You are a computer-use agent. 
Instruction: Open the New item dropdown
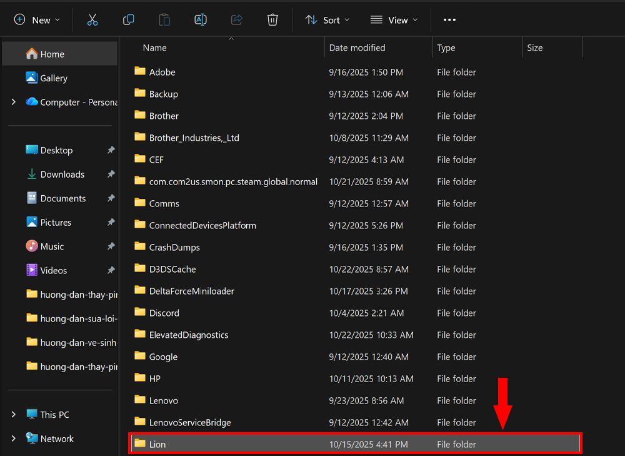pyautogui.click(x=37, y=20)
